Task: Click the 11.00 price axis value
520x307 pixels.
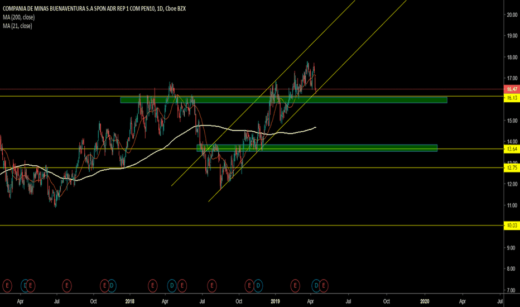Action: 512,205
